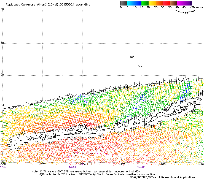
Task: Click the '54' latitude label
Action: pyautogui.click(x=2, y=105)
